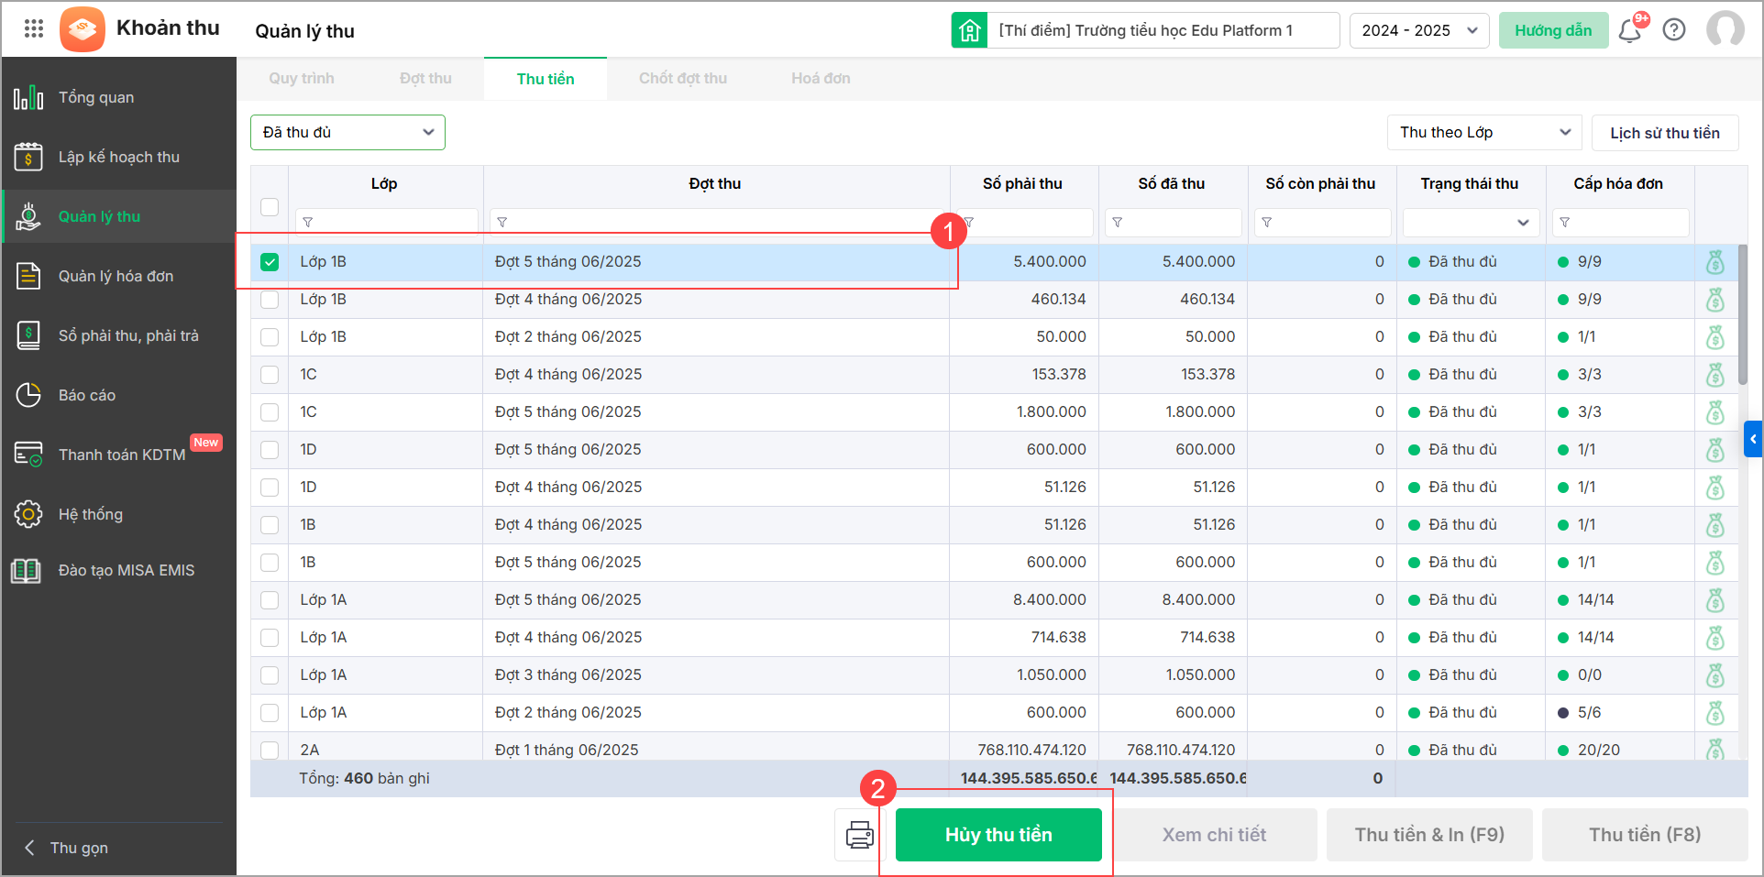The height and width of the screenshot is (877, 1764).
Task: Select the Thu tiền tab
Action: pyautogui.click(x=546, y=79)
